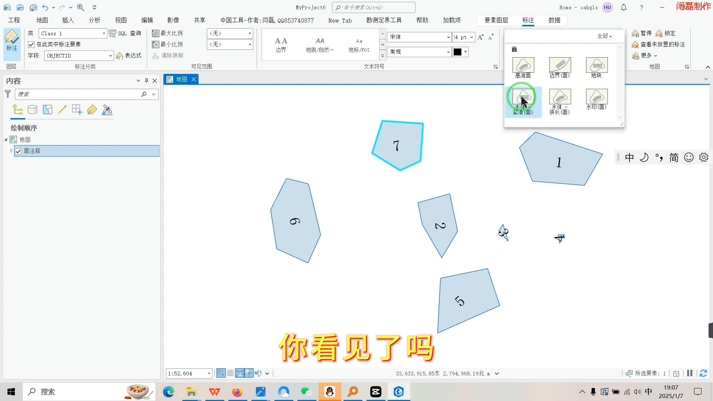This screenshot has width=713, height=401.
Task: Open the 全部 filter dropdown in style gallery
Action: [604, 36]
